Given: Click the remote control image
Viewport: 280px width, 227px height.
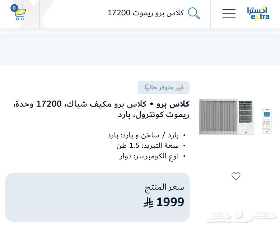Looking at the screenshot, I should click(266, 121).
